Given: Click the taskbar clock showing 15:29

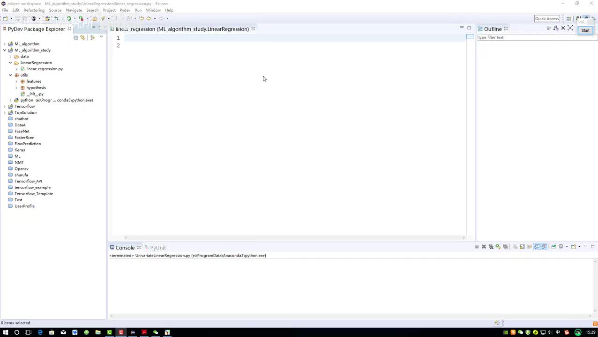Looking at the screenshot, I should [x=591, y=332].
